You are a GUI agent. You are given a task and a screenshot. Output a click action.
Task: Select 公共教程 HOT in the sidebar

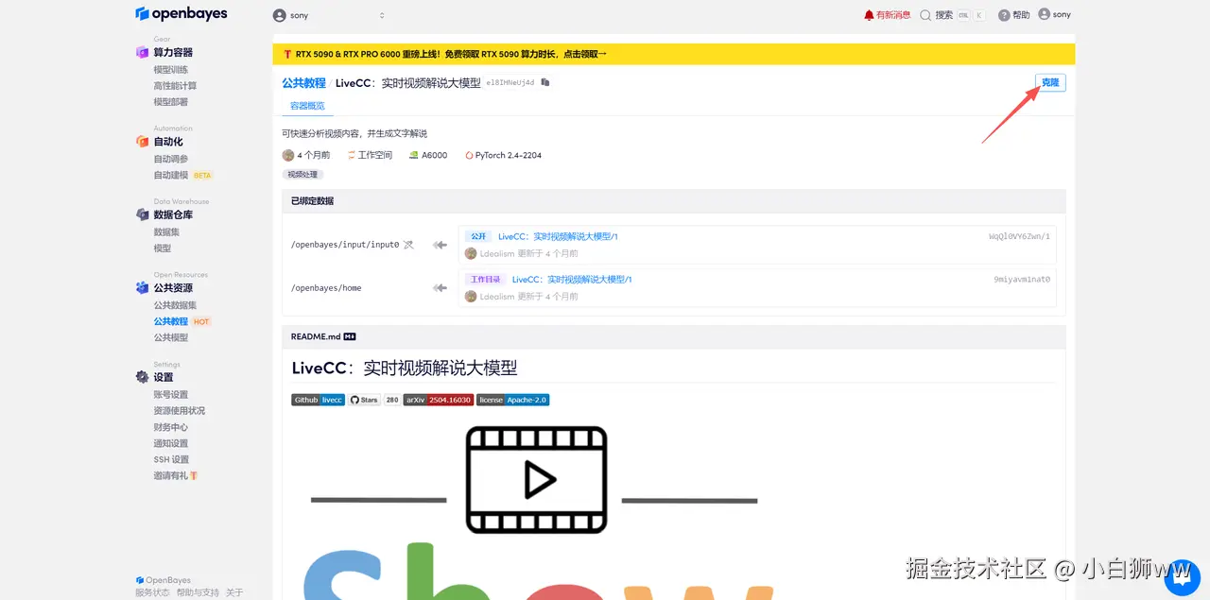click(x=182, y=321)
